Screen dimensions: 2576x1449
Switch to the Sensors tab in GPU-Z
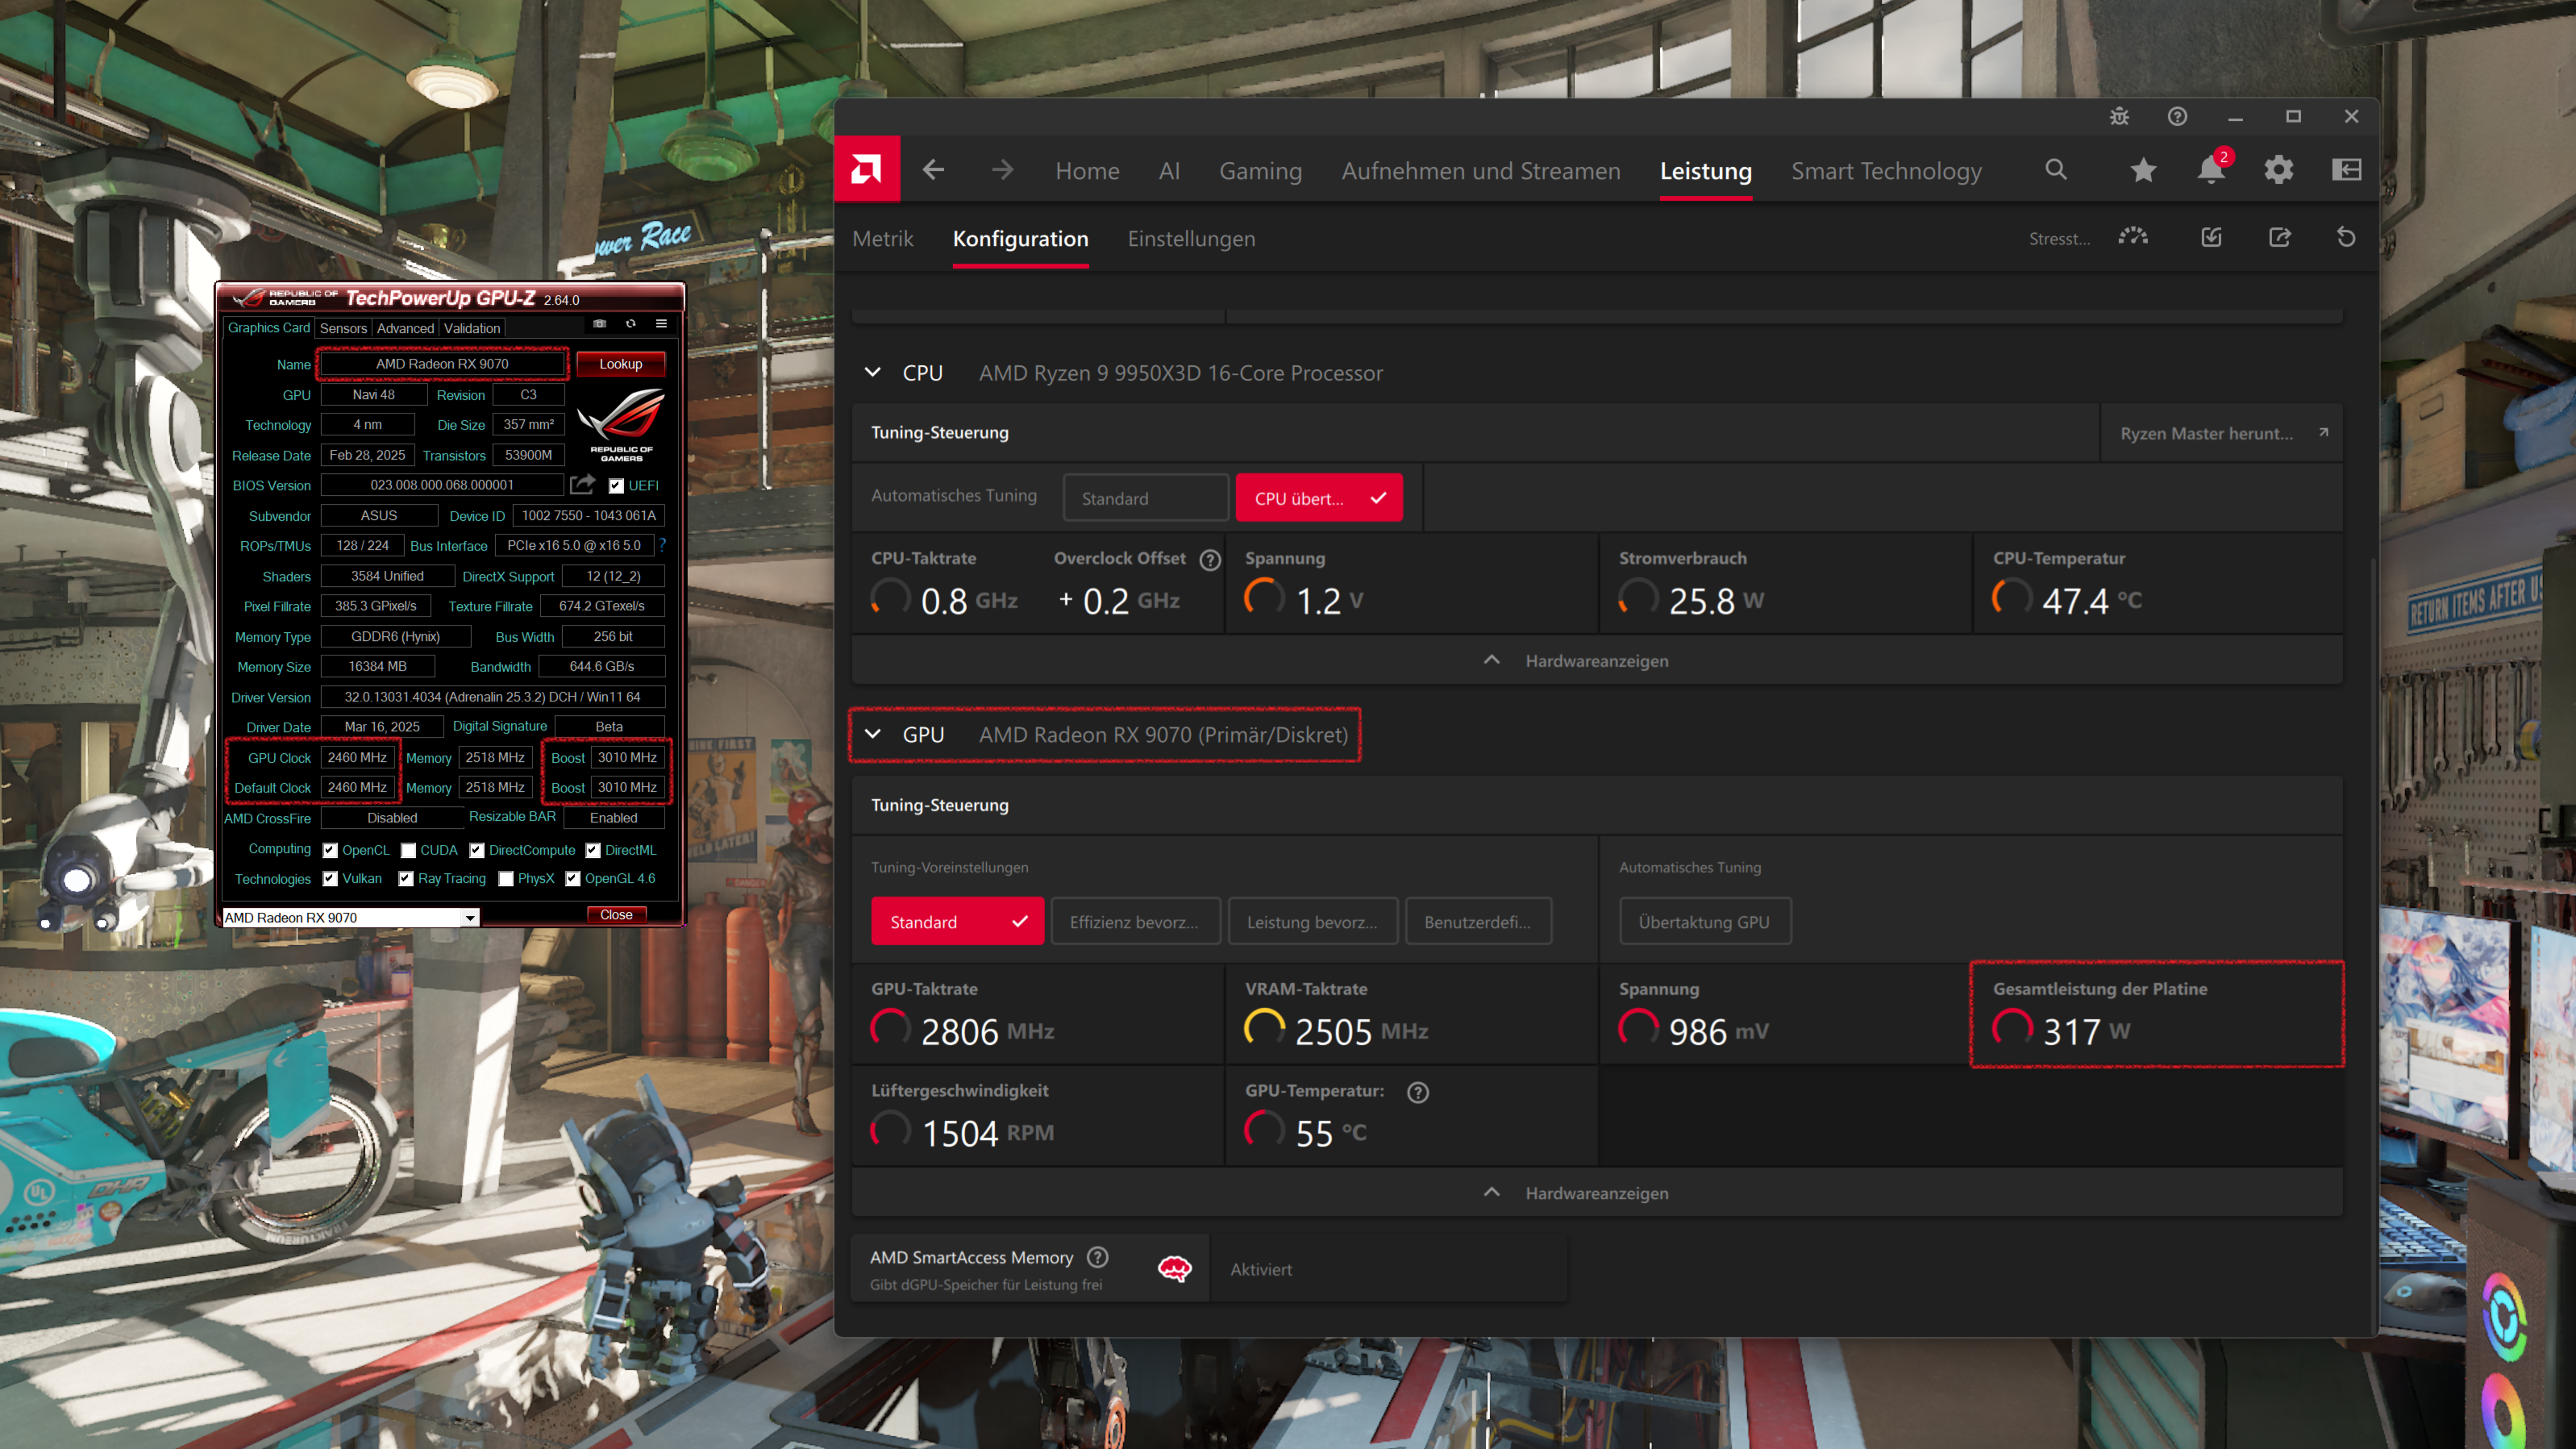(344, 327)
